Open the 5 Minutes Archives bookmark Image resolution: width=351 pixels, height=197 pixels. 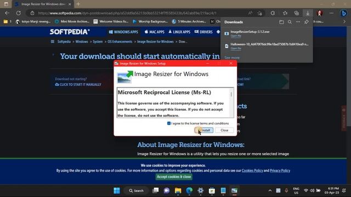[189, 21]
